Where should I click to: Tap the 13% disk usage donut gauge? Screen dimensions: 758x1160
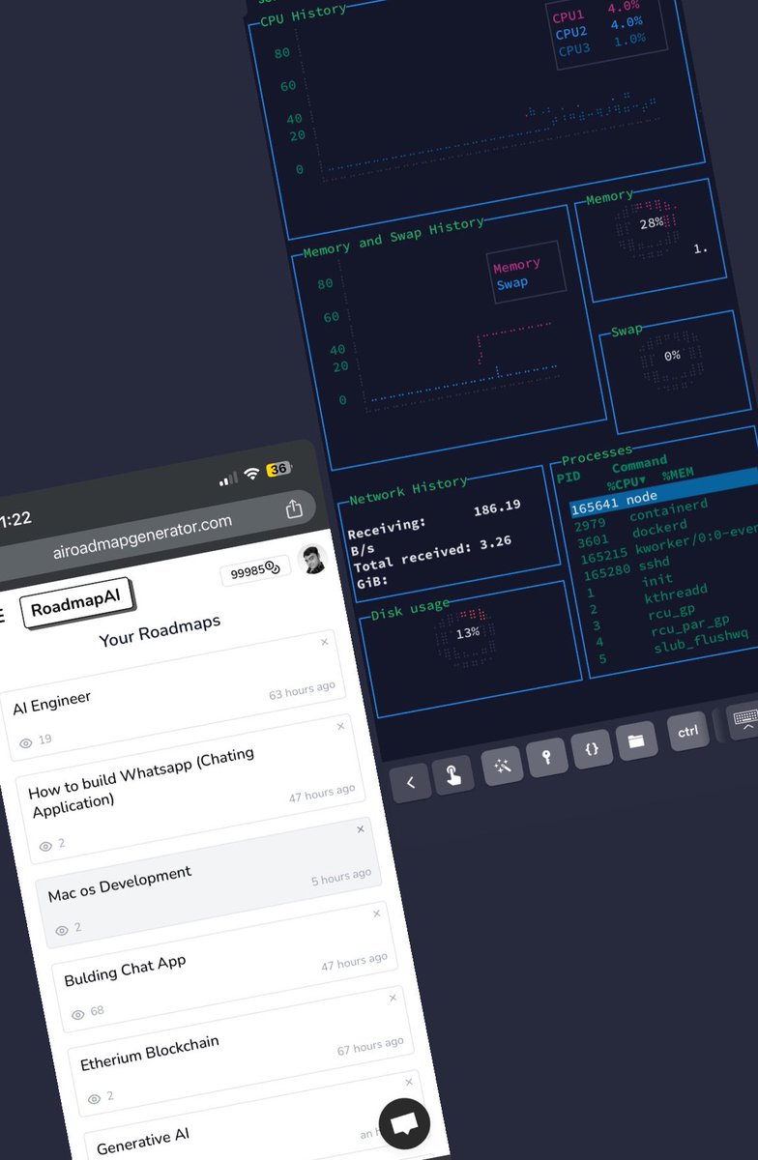[465, 636]
